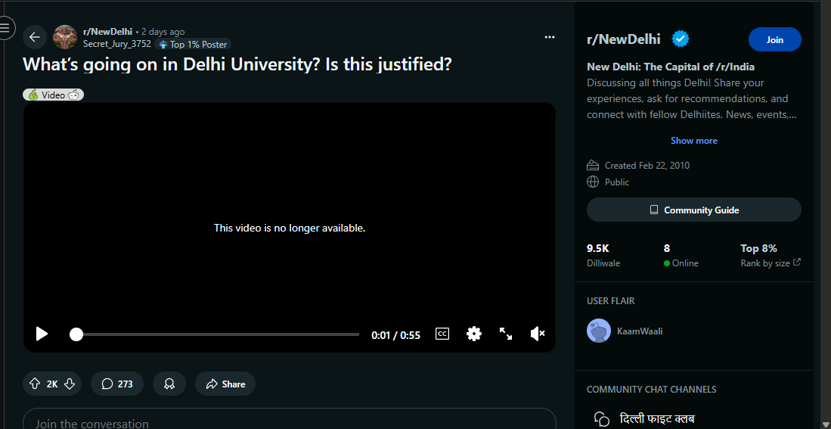Open the Community Guide
Screen dimensions: 831x429
693,210
